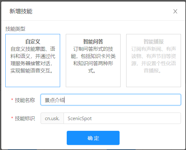Select the 自定义 skill type card
This screenshot has height=150, width=186.
(33, 61)
